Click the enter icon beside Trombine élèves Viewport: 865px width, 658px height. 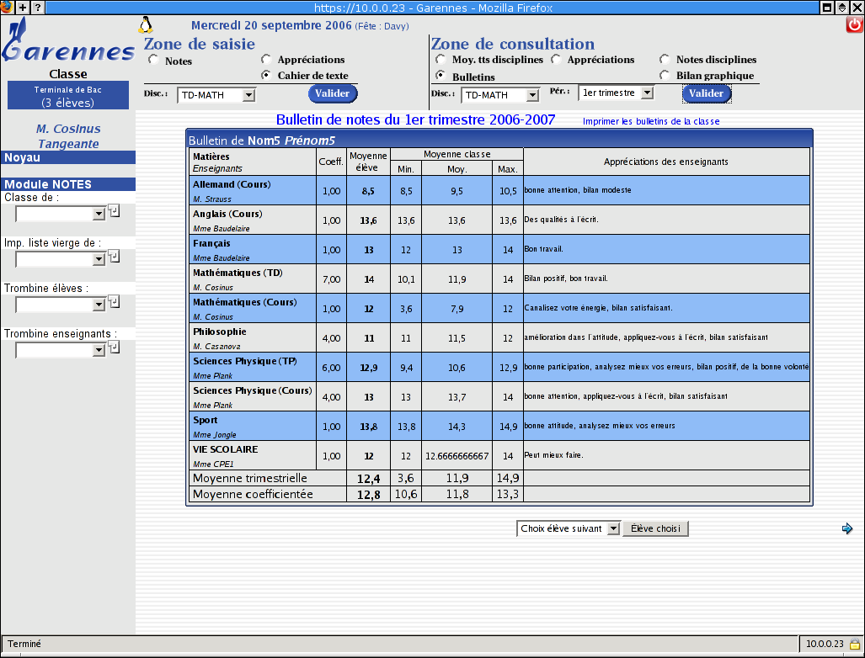(114, 301)
